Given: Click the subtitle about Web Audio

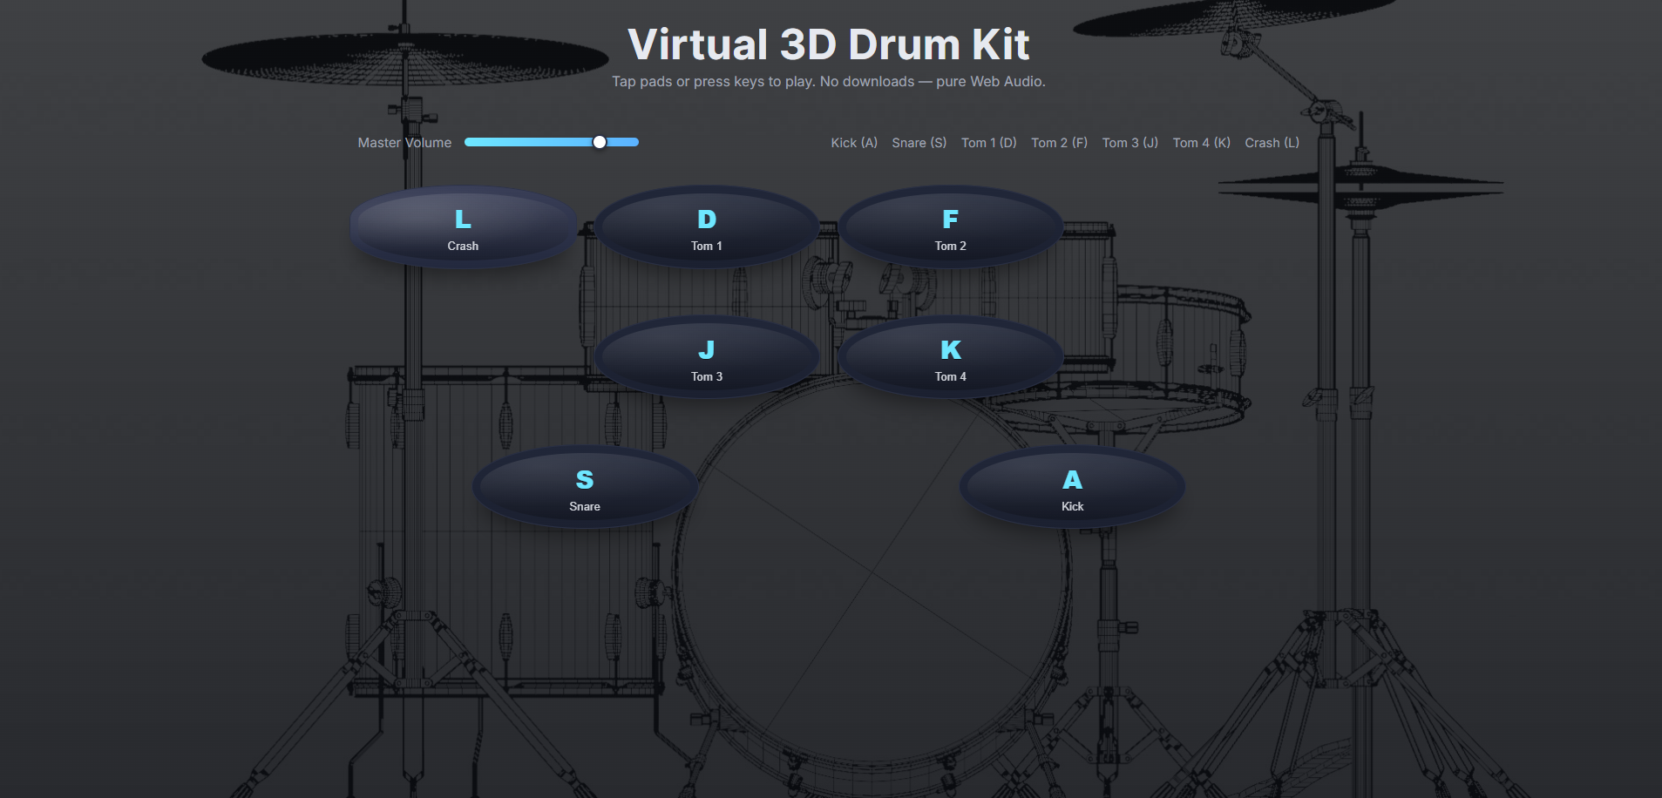Looking at the screenshot, I should pyautogui.click(x=828, y=81).
